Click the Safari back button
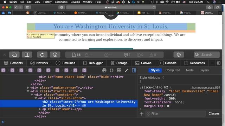Screen dimensions: 225x126 tap(16, 7)
